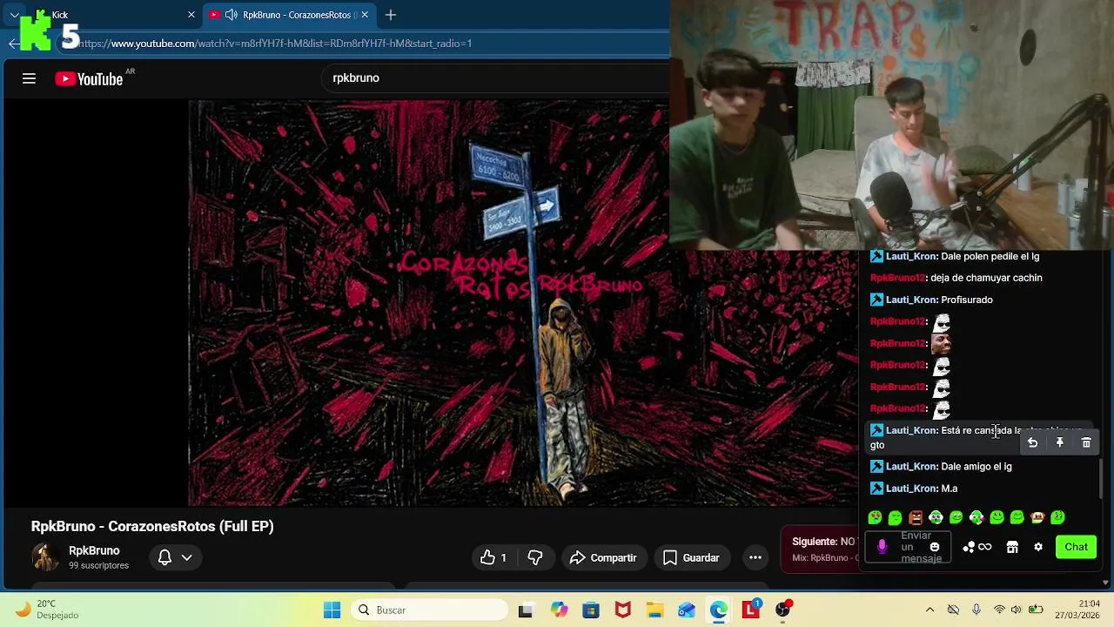1114x627 pixels.
Task: Click the Compartir share button
Action: pos(603,557)
